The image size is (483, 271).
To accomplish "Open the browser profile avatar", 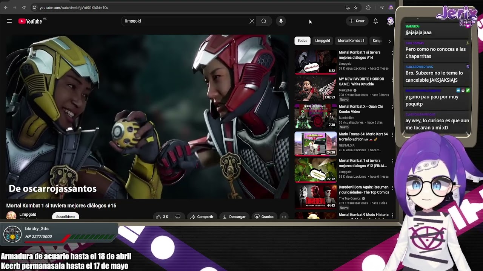I will [391, 8].
